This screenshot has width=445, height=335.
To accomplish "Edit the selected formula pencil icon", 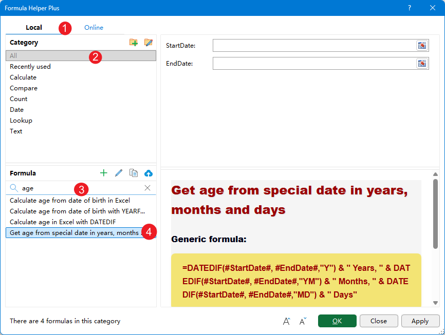I will pos(119,173).
